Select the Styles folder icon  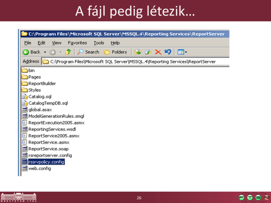tap(25, 90)
